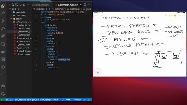Click the subsets breadcrumb segment
187x105 pixels.
point(39,9)
